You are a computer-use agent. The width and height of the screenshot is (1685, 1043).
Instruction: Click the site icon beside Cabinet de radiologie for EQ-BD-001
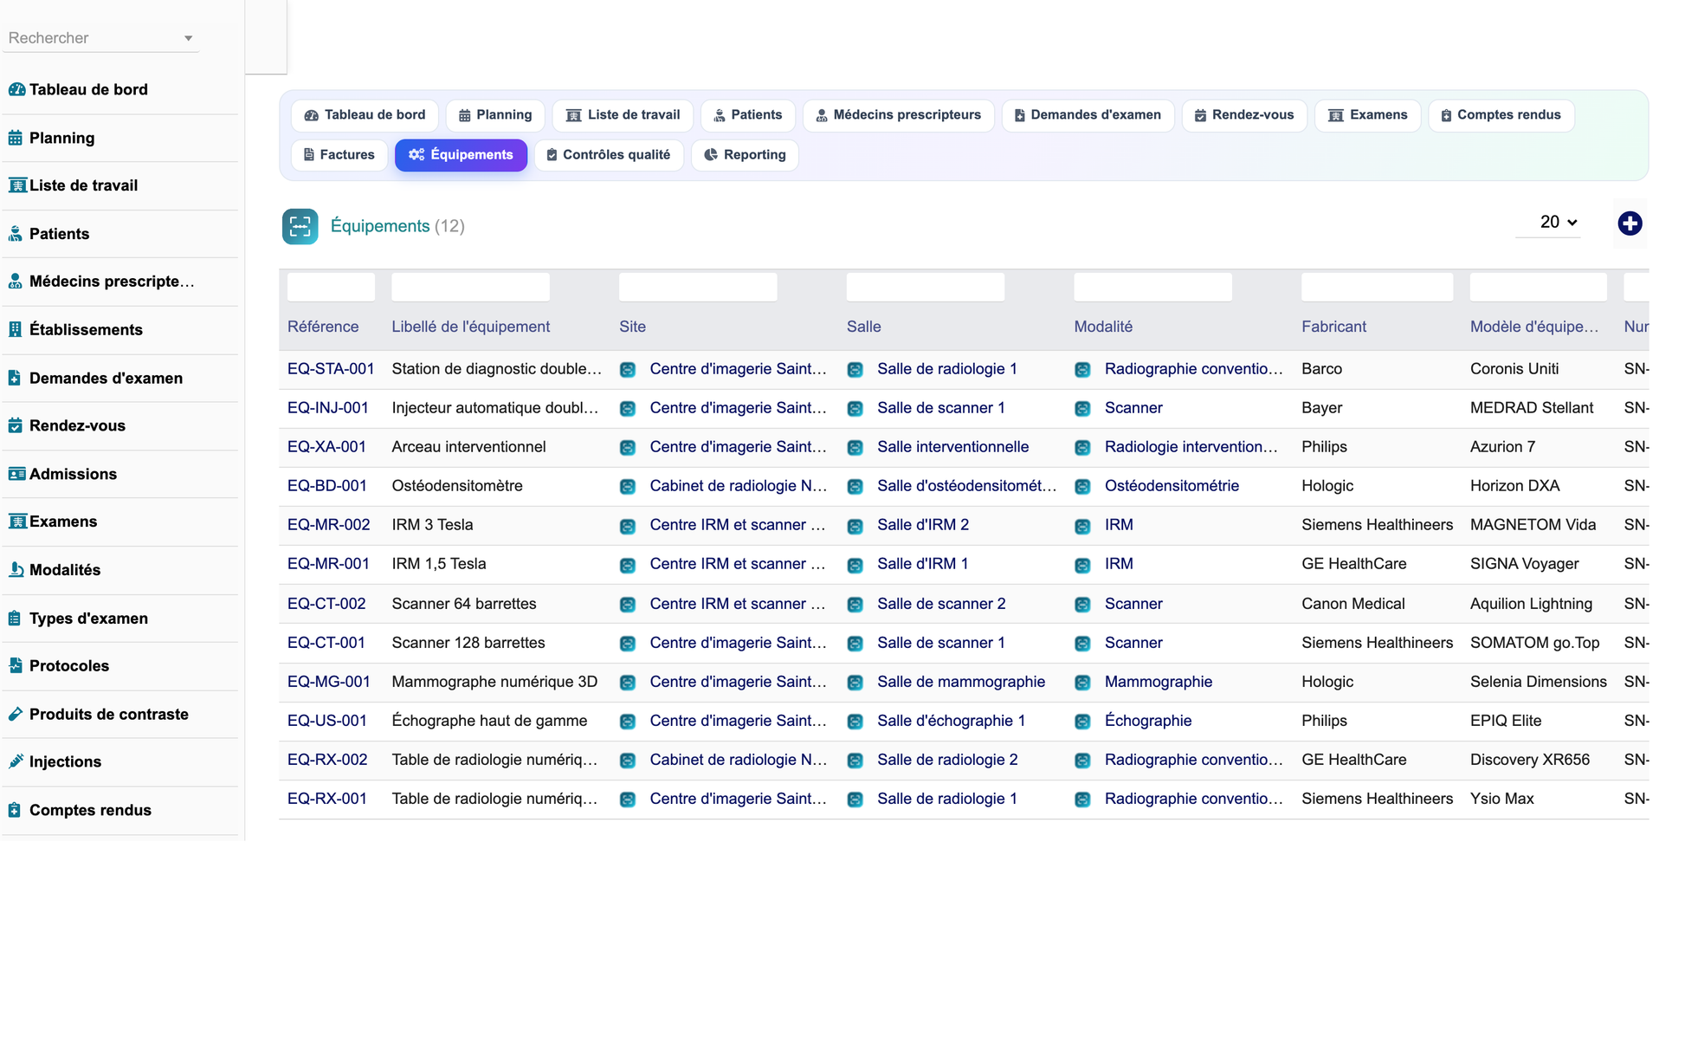click(x=628, y=487)
